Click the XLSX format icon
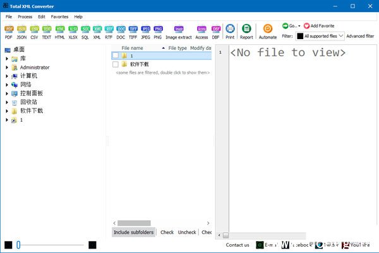The height and width of the screenshot is (253, 379). [73, 32]
